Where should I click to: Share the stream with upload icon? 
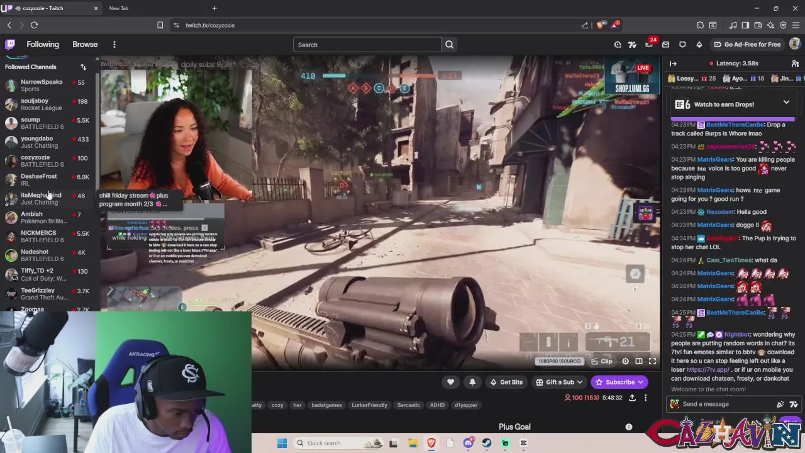[632, 398]
